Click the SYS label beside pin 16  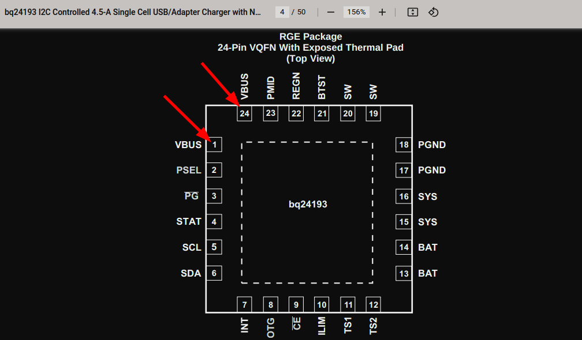click(428, 197)
